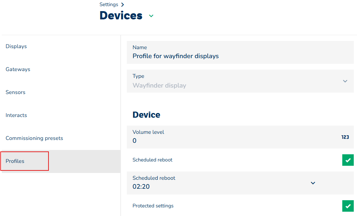Click the Device section heading
Image resolution: width=357 pixels, height=216 pixels.
[146, 115]
